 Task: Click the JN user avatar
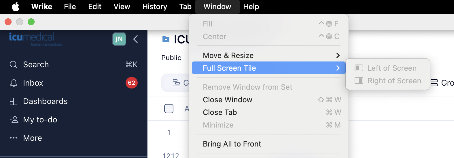[119, 39]
